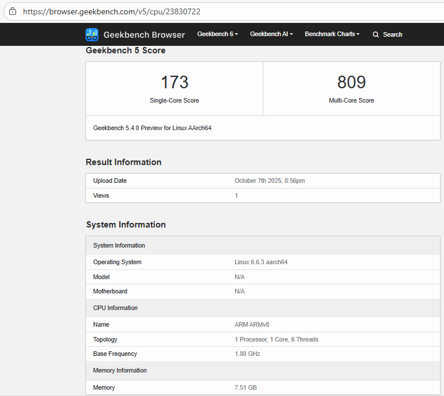Click the System Information section heading
The width and height of the screenshot is (444, 396).
[126, 225]
